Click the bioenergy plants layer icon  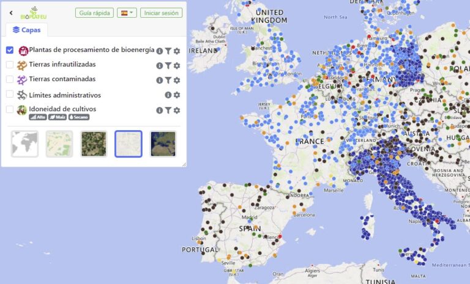coord(23,51)
